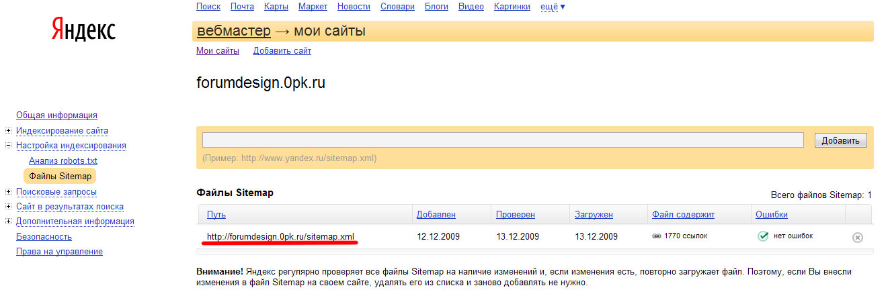The width and height of the screenshot is (890, 294).
Task: Open the ещё dropdown in top navigation
Action: point(553,7)
